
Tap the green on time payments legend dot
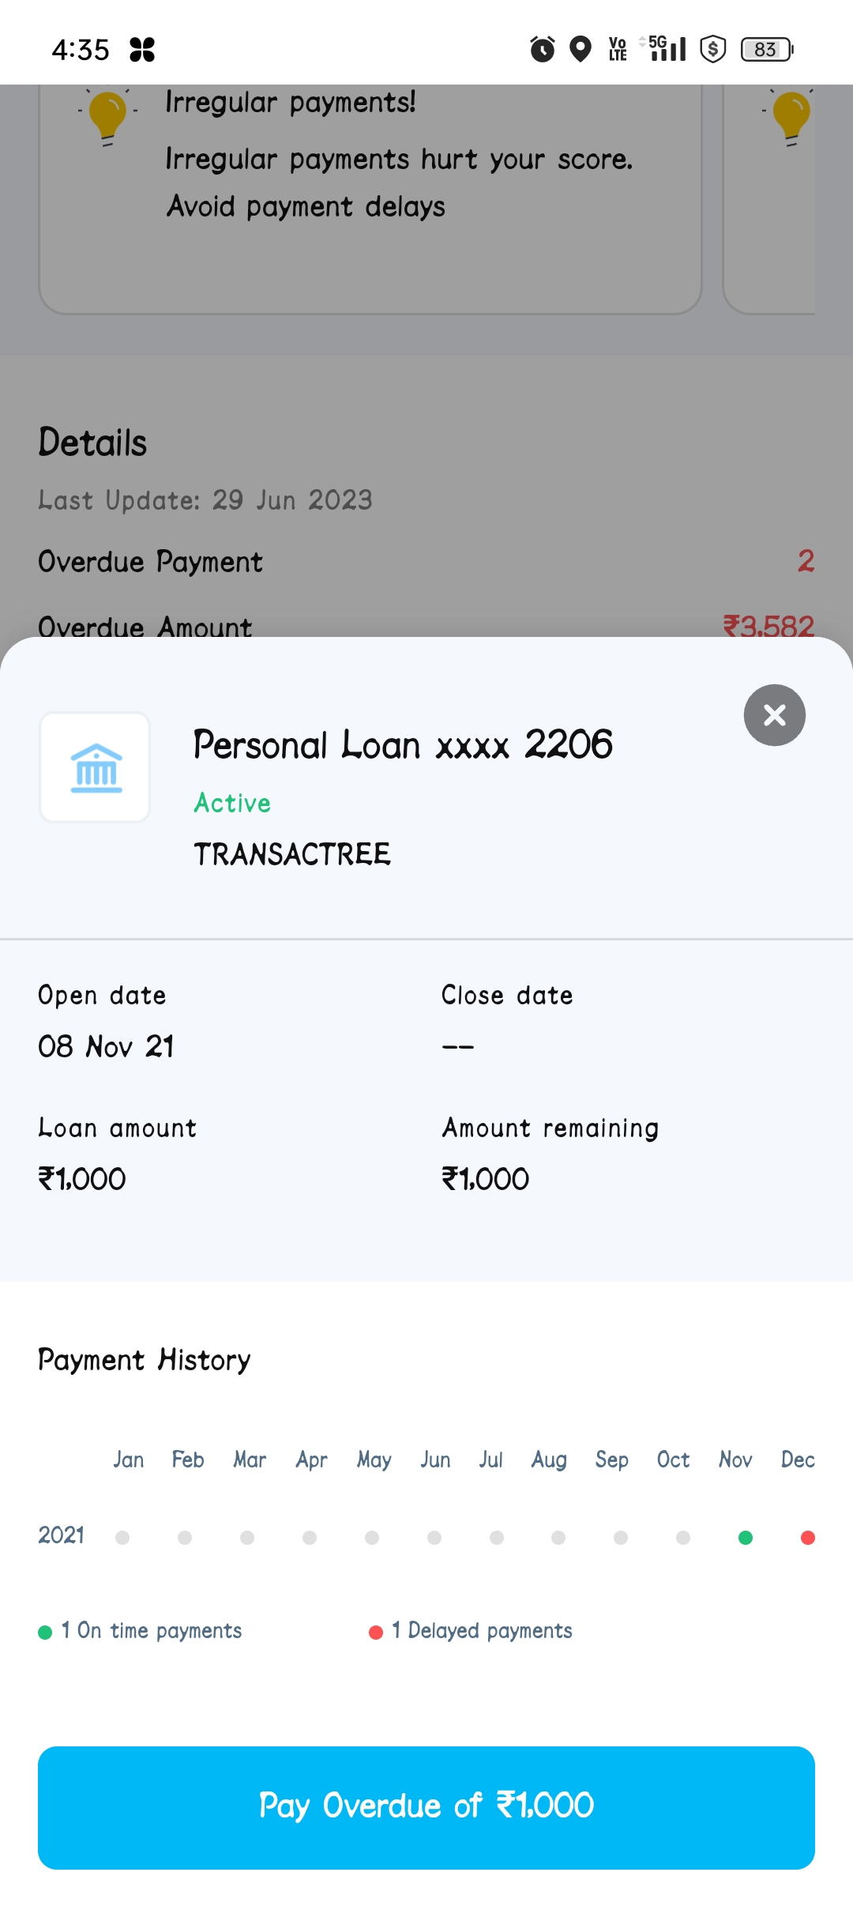point(45,1632)
